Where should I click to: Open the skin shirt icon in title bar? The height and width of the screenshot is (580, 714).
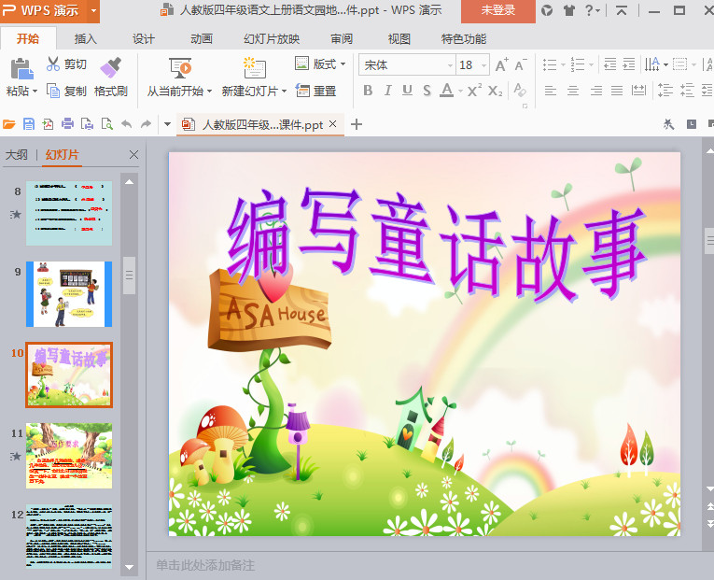click(x=569, y=10)
